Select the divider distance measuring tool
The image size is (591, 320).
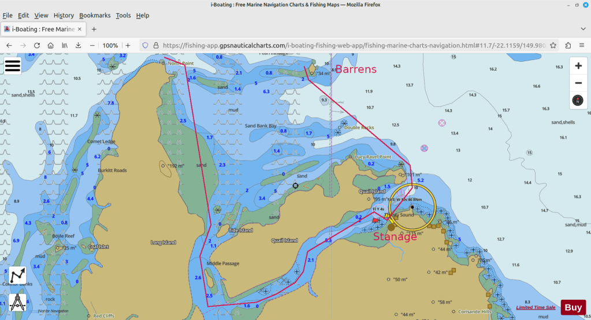coord(18,302)
